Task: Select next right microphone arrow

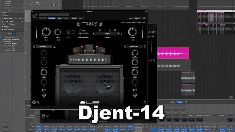Action: click(145, 47)
